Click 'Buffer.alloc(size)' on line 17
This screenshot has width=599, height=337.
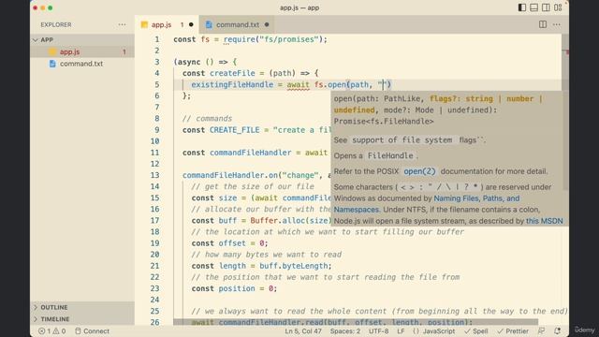pos(290,221)
